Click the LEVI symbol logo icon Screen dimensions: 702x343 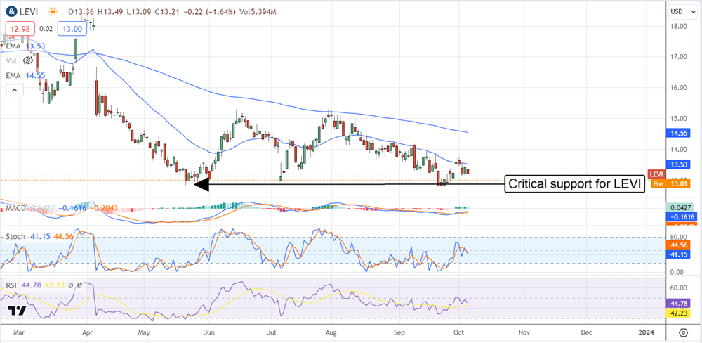tap(13, 11)
